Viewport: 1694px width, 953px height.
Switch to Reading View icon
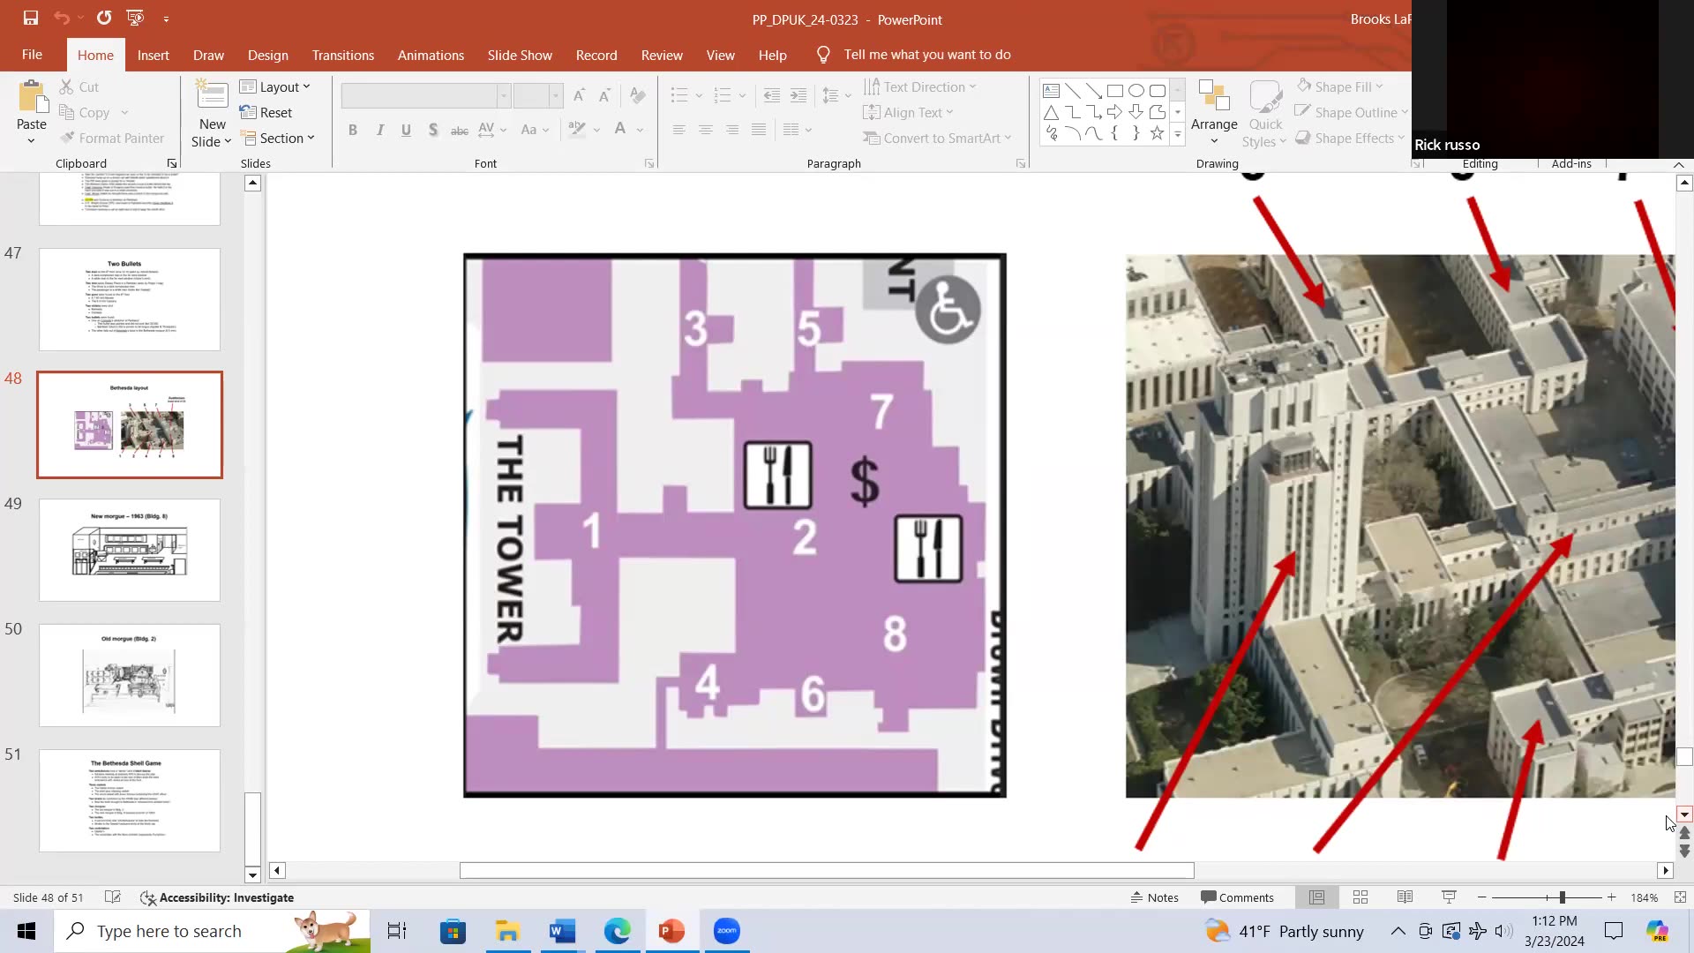click(1405, 897)
